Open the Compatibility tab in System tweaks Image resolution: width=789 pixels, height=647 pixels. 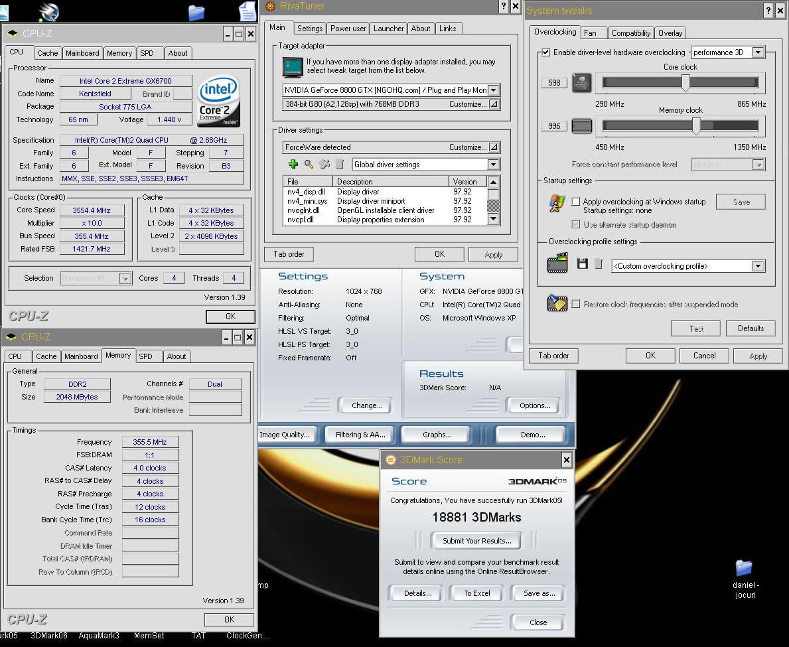(631, 33)
